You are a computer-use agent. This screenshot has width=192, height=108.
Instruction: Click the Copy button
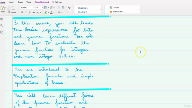11,9
